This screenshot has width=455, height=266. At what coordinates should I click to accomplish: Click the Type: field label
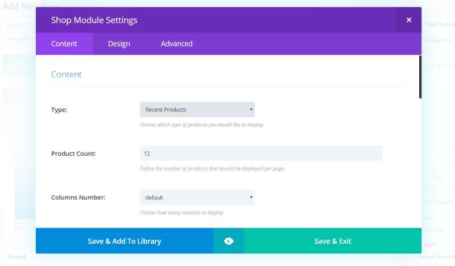point(59,110)
